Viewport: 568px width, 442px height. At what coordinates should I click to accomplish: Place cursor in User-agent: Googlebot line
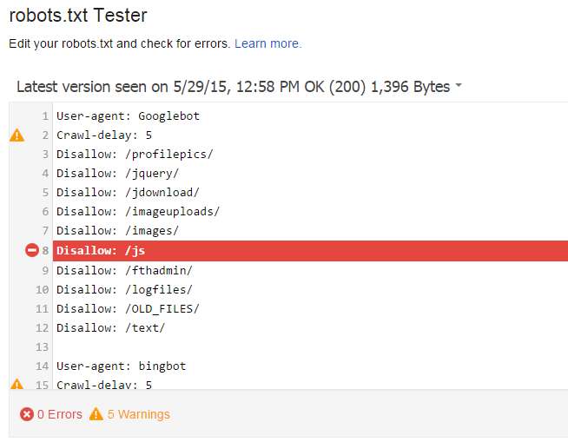(128, 116)
